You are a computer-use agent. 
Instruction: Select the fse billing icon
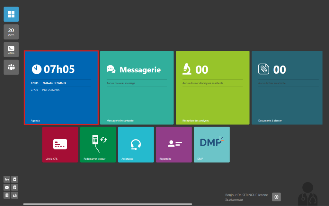click(x=7, y=179)
